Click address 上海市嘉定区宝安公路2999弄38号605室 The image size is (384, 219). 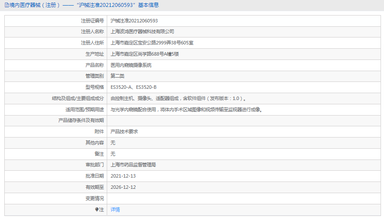(152, 43)
